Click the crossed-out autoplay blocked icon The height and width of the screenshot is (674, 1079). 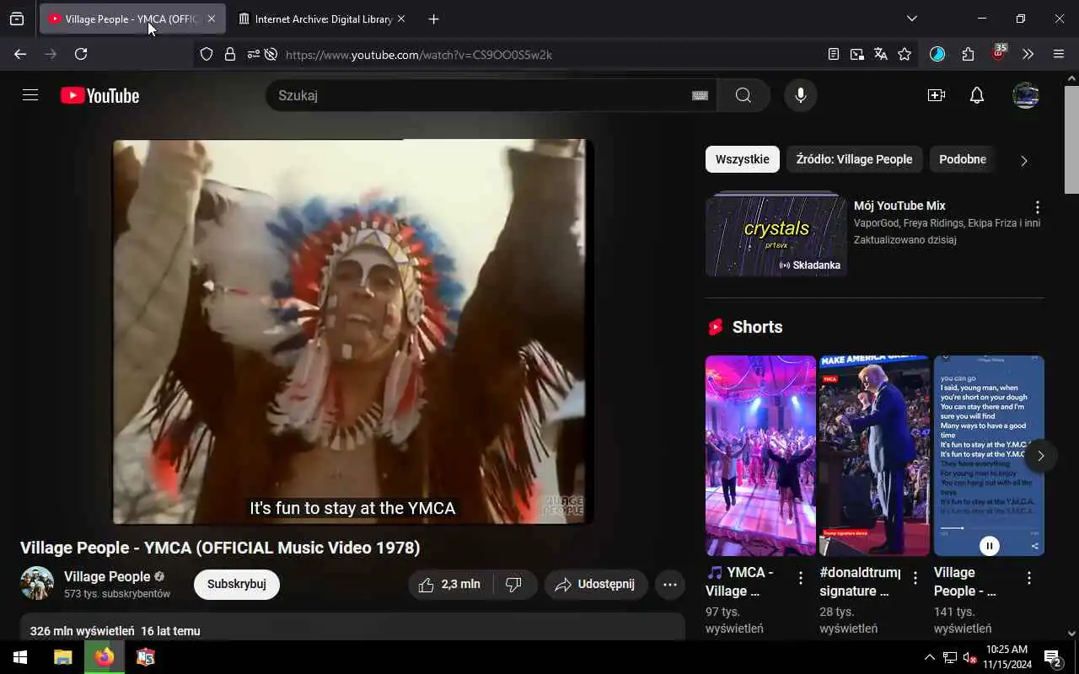(271, 54)
